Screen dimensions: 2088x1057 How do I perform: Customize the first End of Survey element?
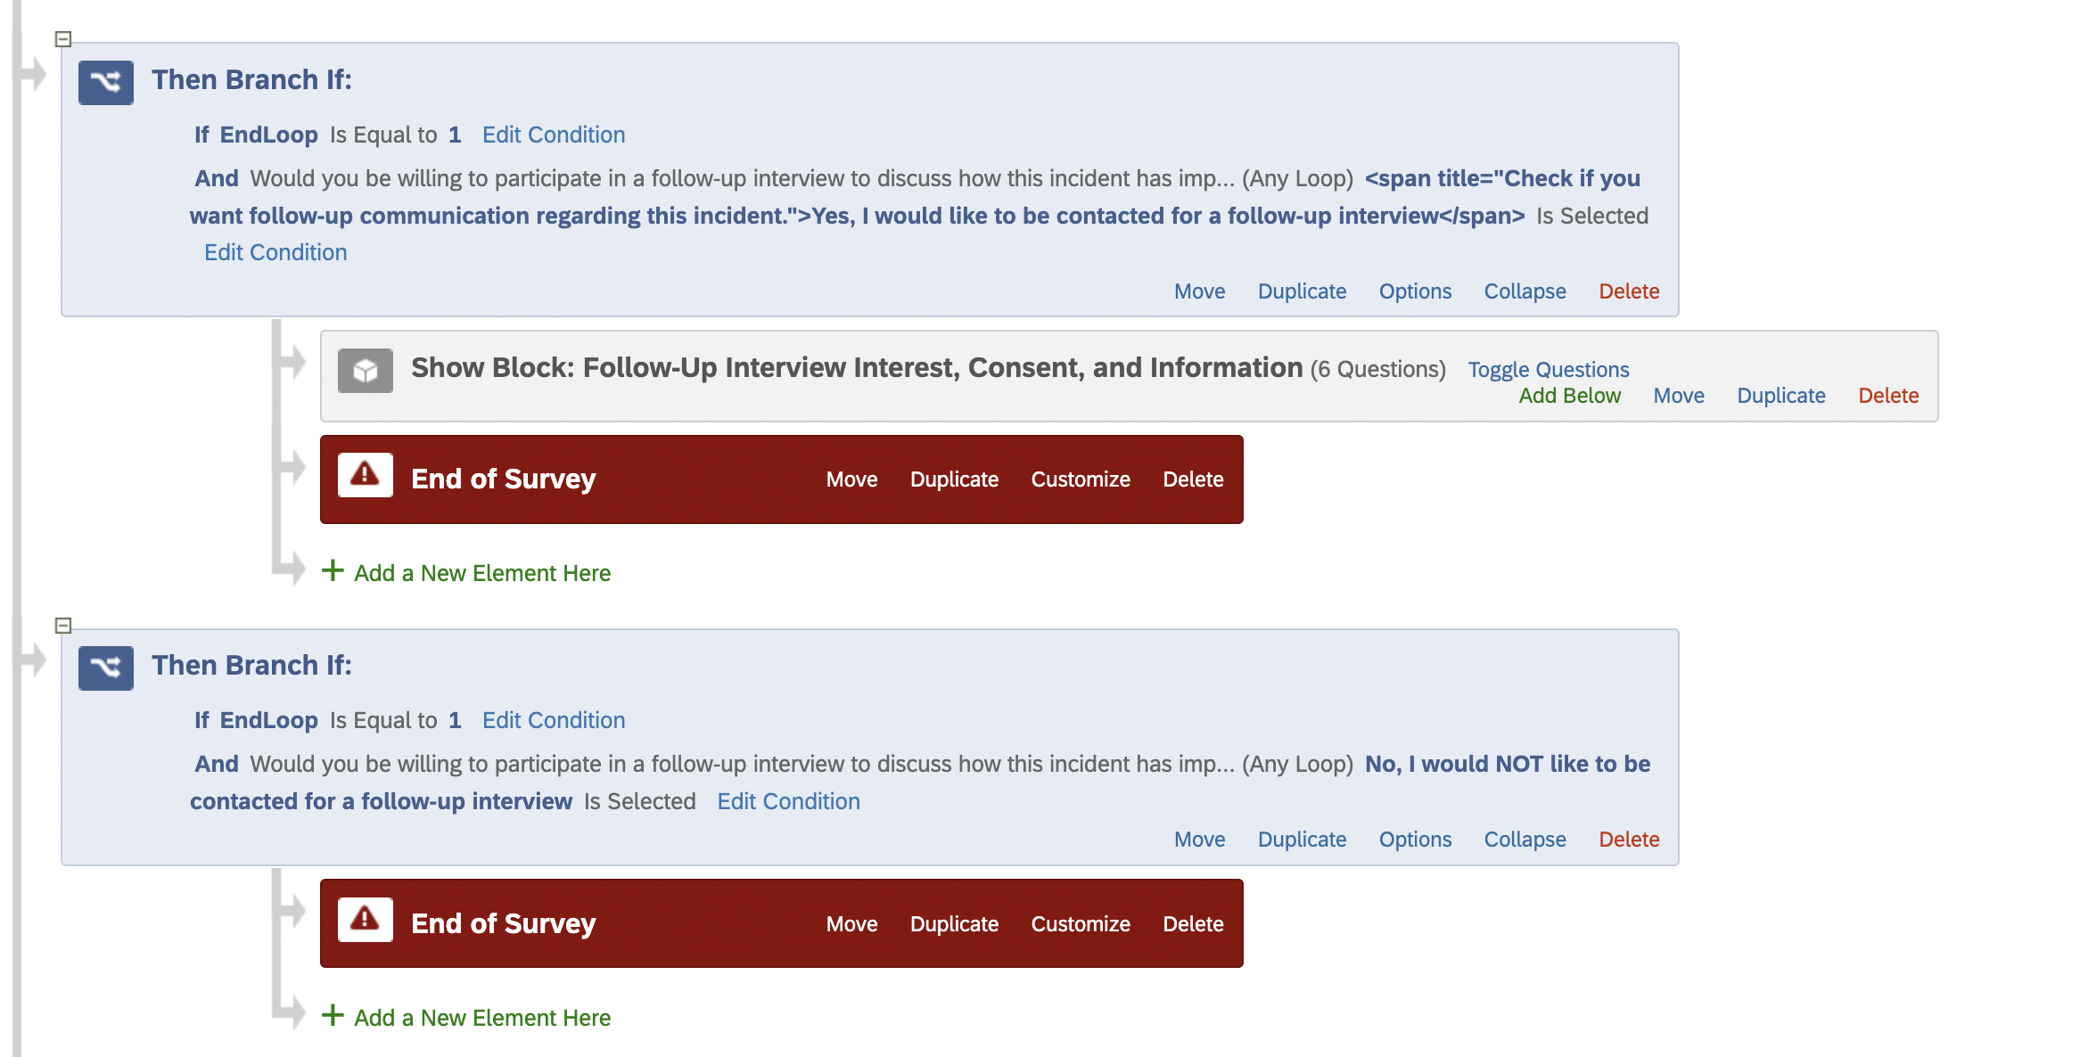1081,479
